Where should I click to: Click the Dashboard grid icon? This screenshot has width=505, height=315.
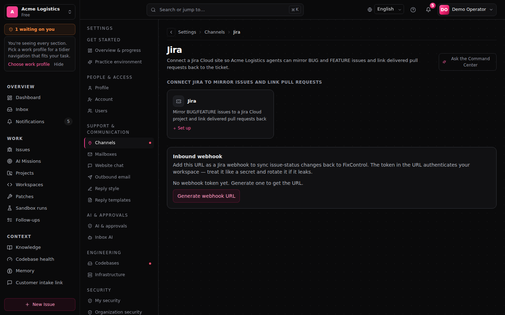[10, 98]
